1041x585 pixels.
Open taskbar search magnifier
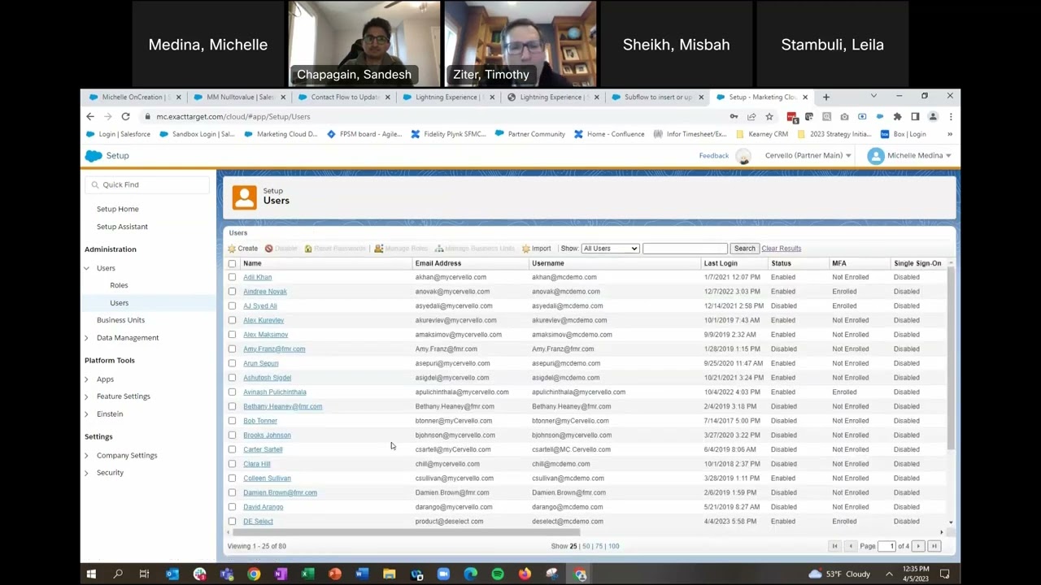point(118,574)
